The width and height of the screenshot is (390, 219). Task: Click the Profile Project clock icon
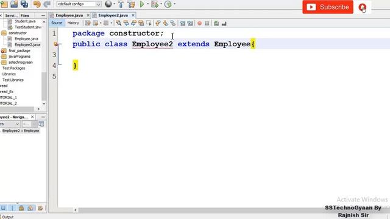[168, 4]
